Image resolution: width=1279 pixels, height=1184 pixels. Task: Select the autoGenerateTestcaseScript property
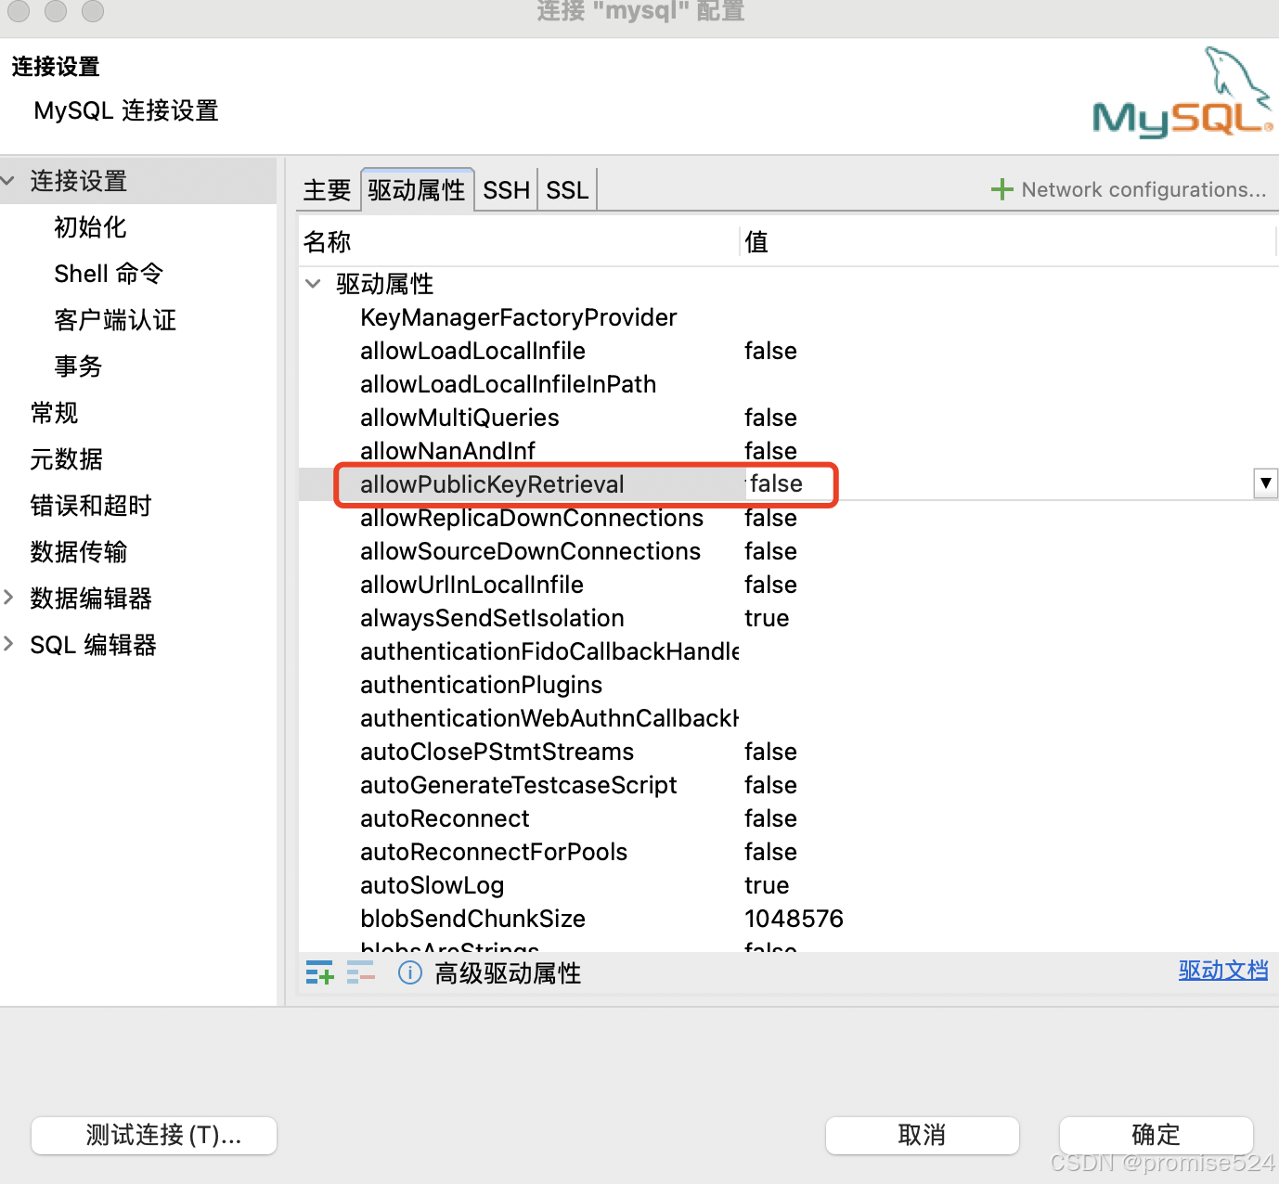tap(518, 785)
